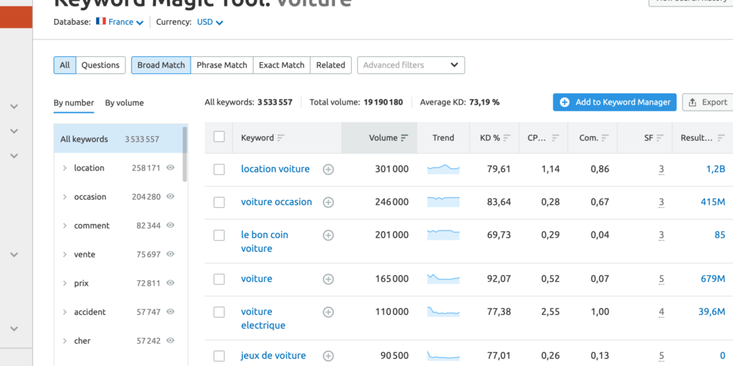
Task: Toggle eye icon for 'location' group
Action: tap(170, 168)
